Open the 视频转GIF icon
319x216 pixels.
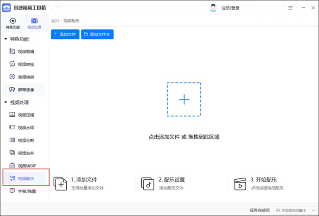[x=12, y=166]
